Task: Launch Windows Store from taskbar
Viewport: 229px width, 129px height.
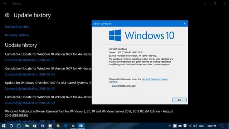Action: tap(35, 126)
